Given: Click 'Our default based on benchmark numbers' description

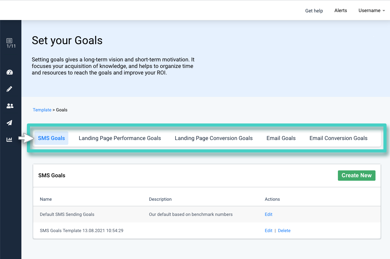Looking at the screenshot, I should pyautogui.click(x=191, y=214).
